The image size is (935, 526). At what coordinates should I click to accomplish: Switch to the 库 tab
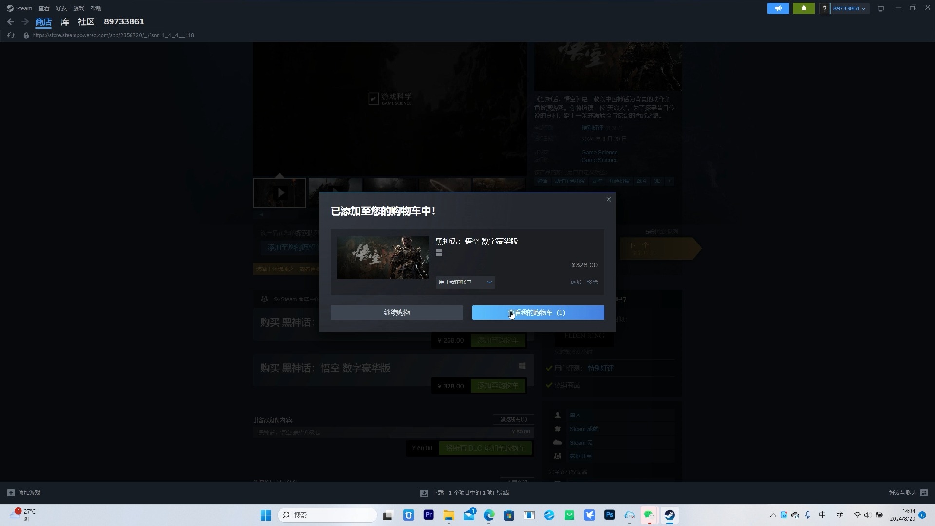coord(65,22)
